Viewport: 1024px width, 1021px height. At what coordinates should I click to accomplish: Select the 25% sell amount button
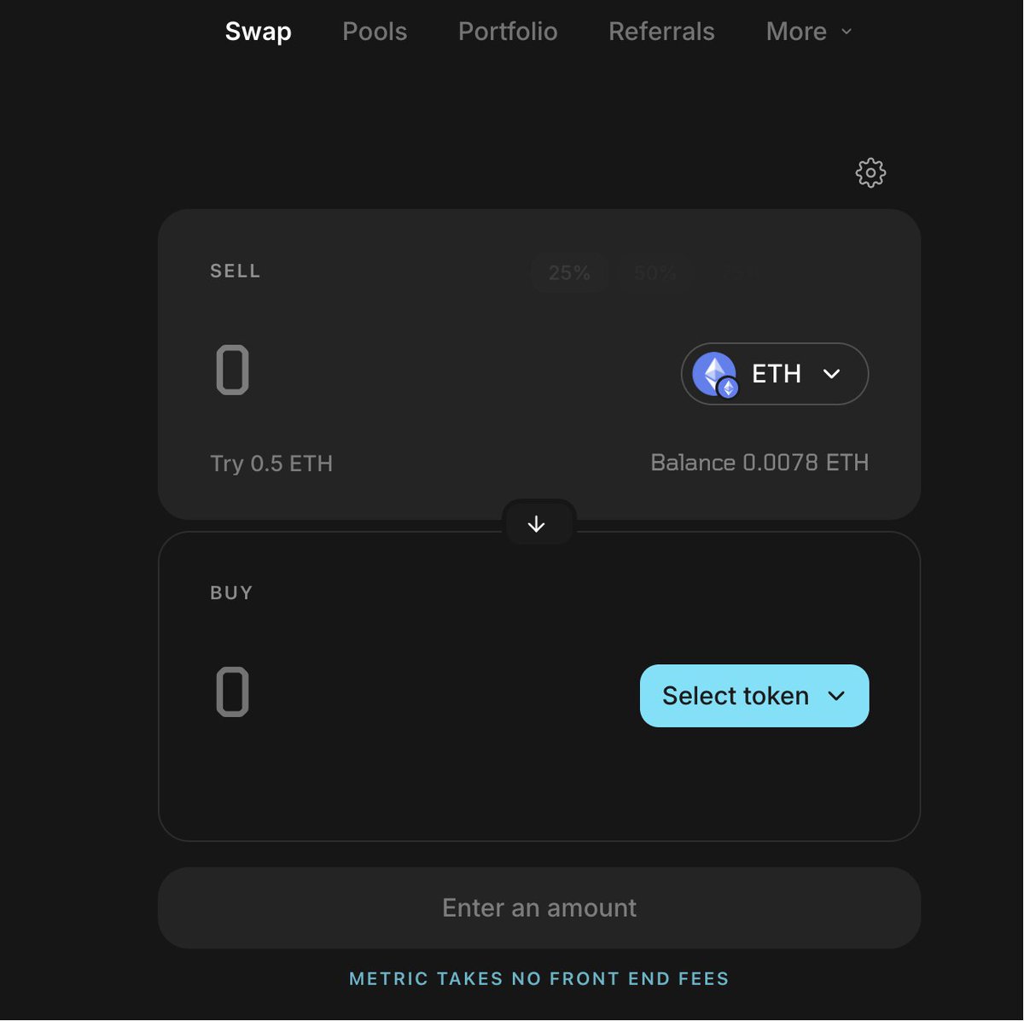pos(569,273)
